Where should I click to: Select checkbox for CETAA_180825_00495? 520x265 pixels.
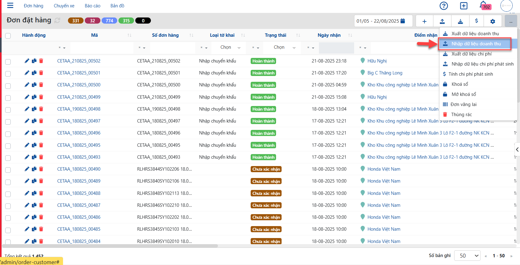(8, 146)
